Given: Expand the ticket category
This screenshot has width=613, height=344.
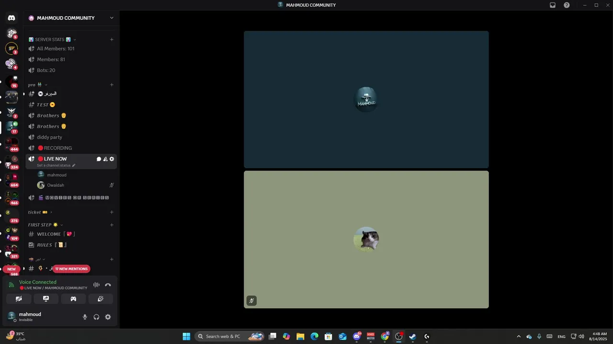Looking at the screenshot, I should 40,212.
